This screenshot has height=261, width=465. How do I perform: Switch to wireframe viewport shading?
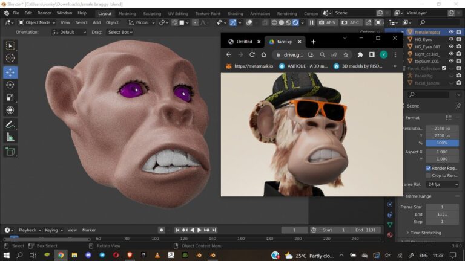point(274,22)
